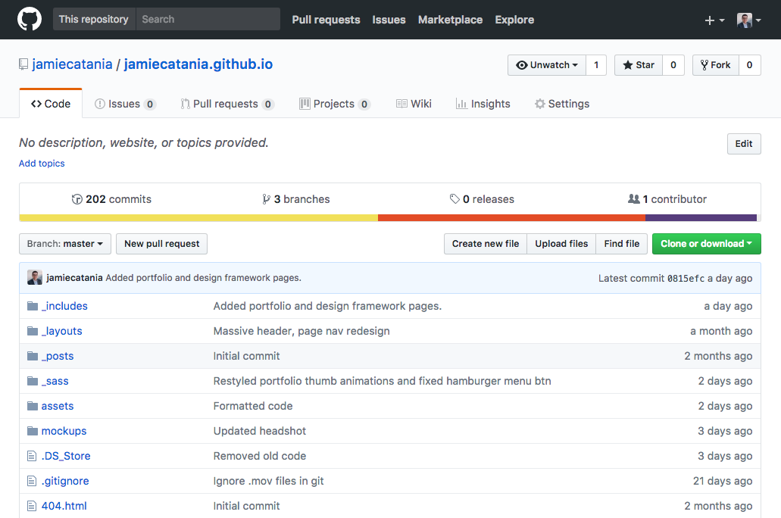Click jamiecatania's commit avatar thumbnail
Viewport: 781px width, 518px height.
[x=35, y=278]
